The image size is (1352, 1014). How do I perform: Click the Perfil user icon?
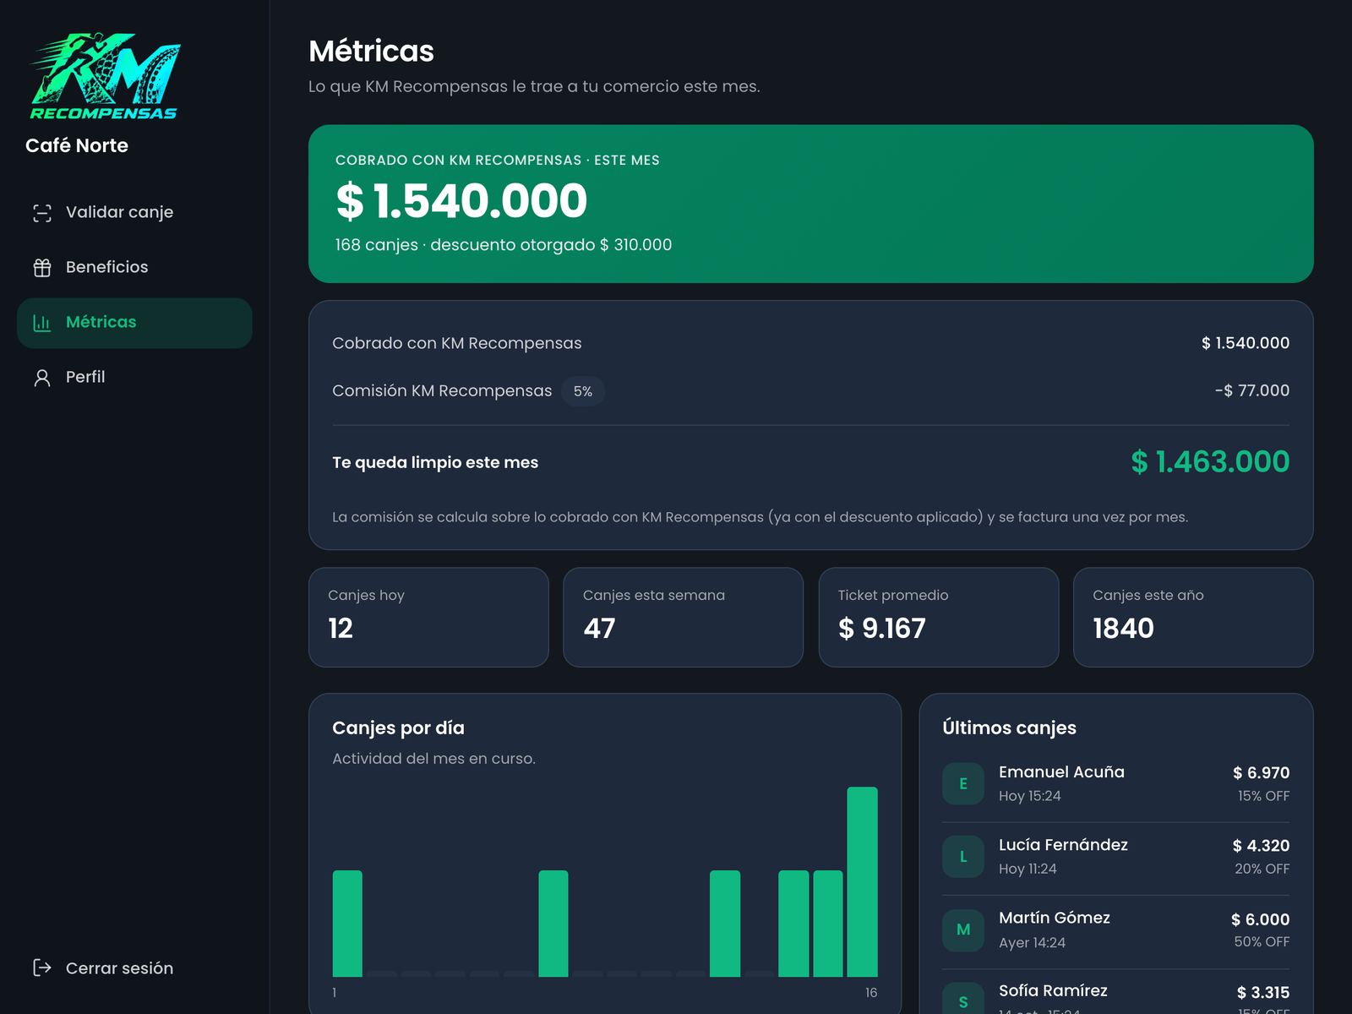(x=42, y=378)
